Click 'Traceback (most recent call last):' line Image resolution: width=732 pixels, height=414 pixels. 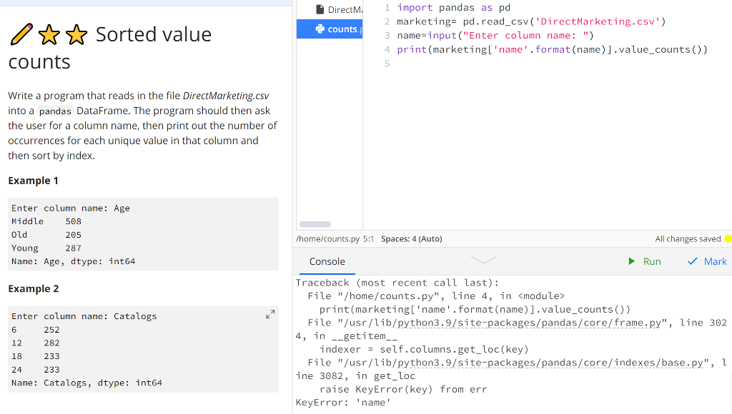397,283
